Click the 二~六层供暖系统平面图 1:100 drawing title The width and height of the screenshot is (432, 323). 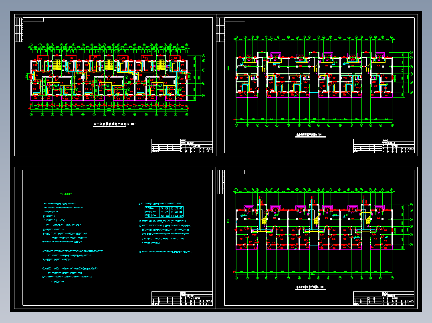pyautogui.click(x=114, y=124)
